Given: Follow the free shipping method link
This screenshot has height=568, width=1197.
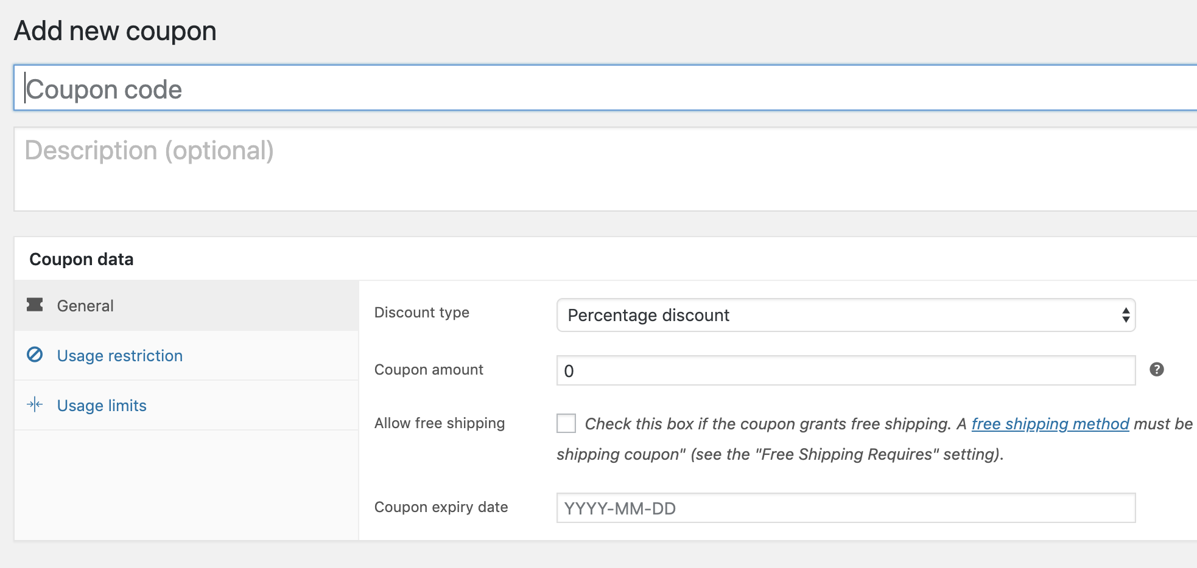Looking at the screenshot, I should (x=1050, y=424).
